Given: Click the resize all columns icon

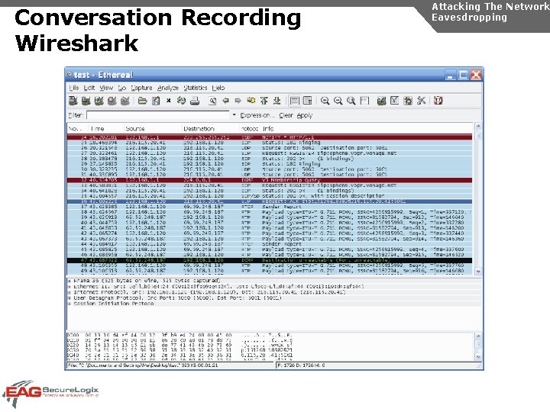Looking at the screenshot, I should 364,101.
